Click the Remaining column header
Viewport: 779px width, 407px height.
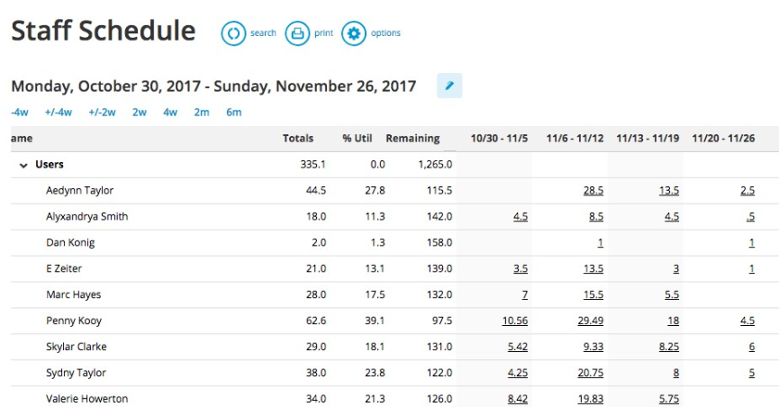point(412,139)
